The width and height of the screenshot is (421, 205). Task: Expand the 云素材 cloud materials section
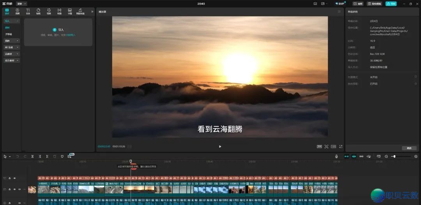point(12,54)
